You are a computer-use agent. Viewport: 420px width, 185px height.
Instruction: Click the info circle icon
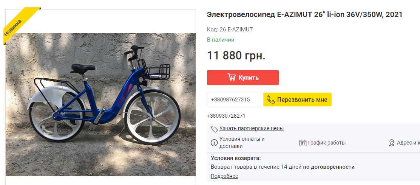214,143
